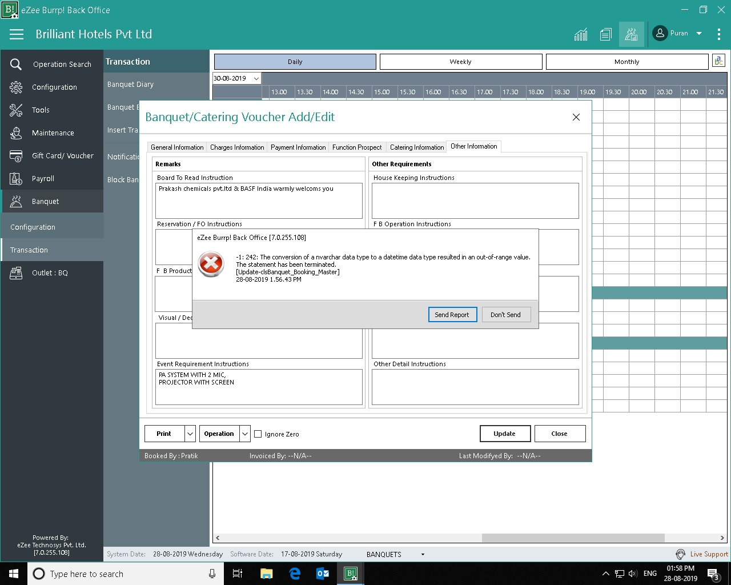Image resolution: width=731 pixels, height=585 pixels.
Task: Open Windows Start menu
Action: pyautogui.click(x=14, y=574)
